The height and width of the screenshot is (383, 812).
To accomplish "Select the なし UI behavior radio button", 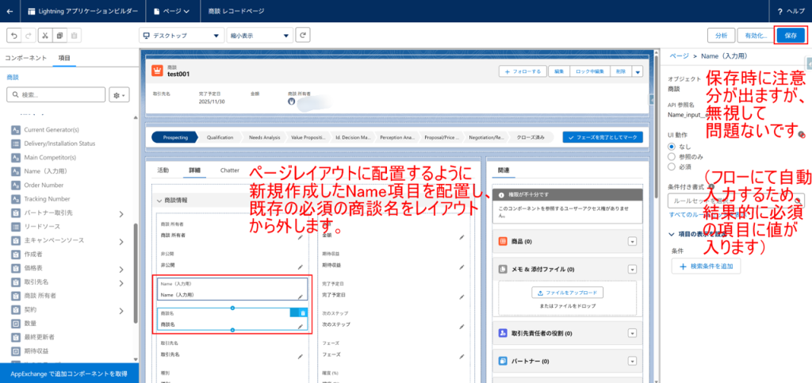I will [672, 147].
